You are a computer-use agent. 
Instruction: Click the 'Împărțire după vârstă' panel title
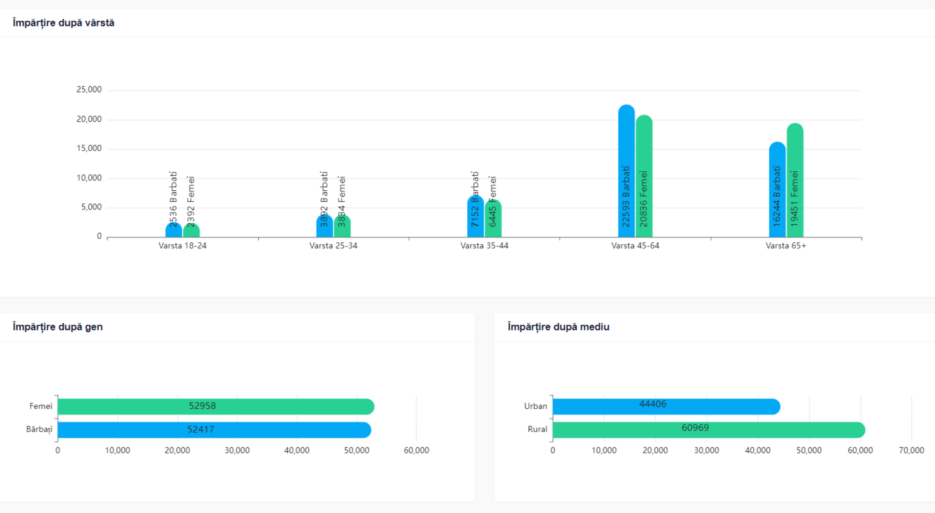64,23
